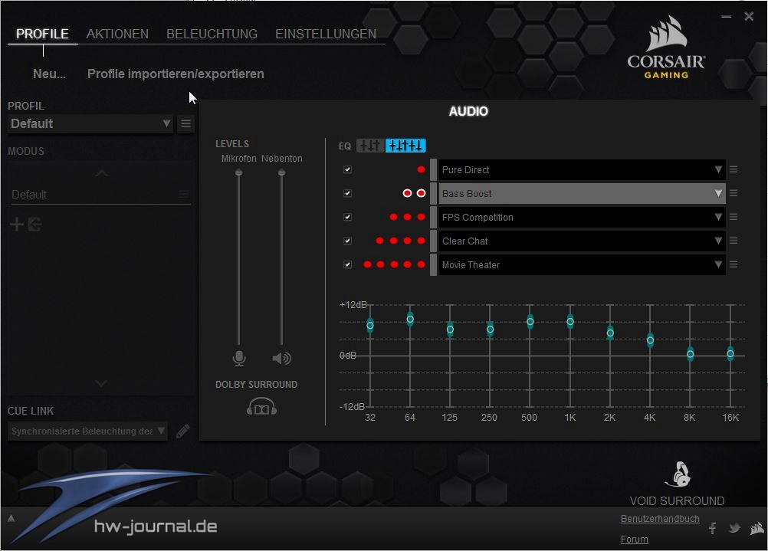The image size is (768, 551).
Task: Click the 4K EQ slider handle
Action: click(651, 340)
